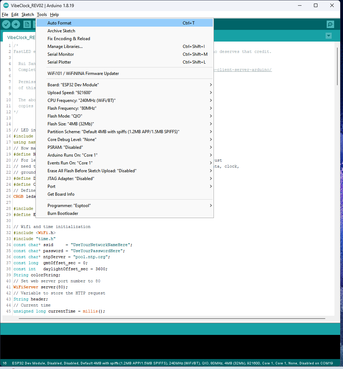Screen dimensions: 343x369
Task: Expand Upload Speed: "921600" submenu
Action: (x=125, y=93)
